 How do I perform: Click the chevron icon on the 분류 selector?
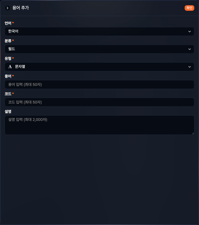tap(190, 49)
